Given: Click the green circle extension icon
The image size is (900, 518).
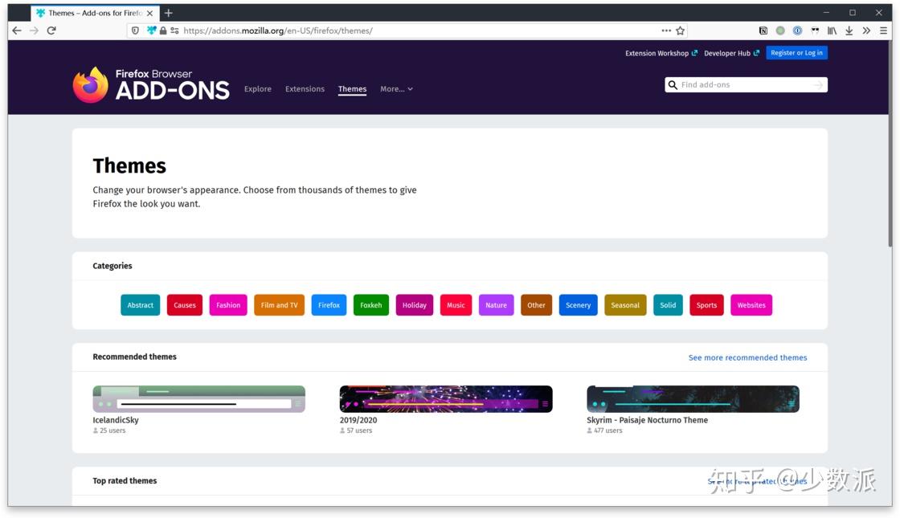Looking at the screenshot, I should pos(780,31).
